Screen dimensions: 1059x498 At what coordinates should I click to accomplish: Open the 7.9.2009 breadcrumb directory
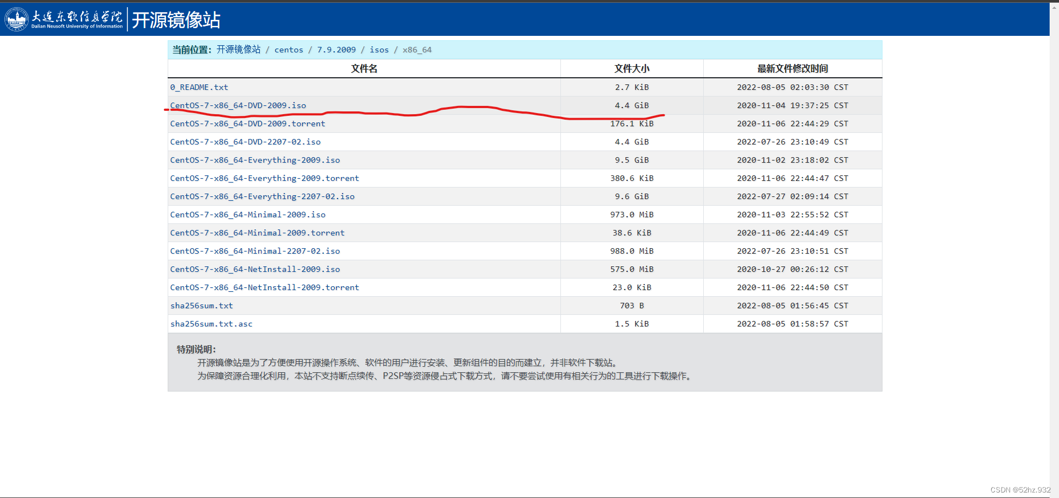click(336, 50)
